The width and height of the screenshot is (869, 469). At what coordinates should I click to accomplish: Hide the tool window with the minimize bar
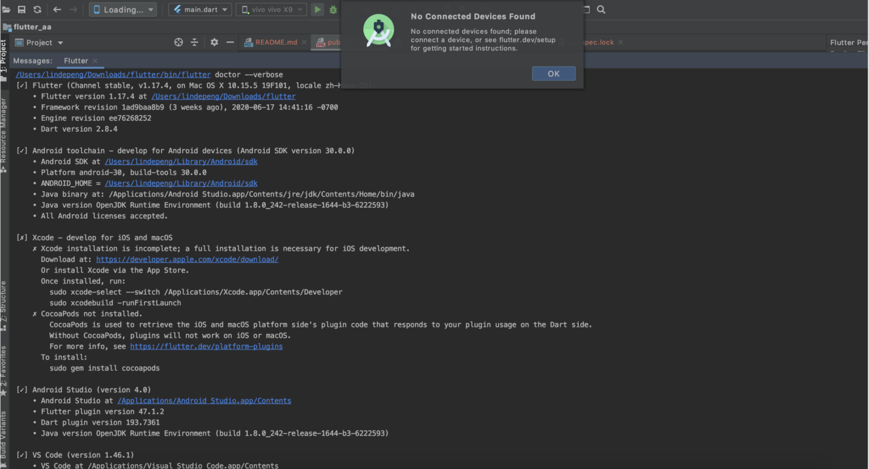click(230, 42)
